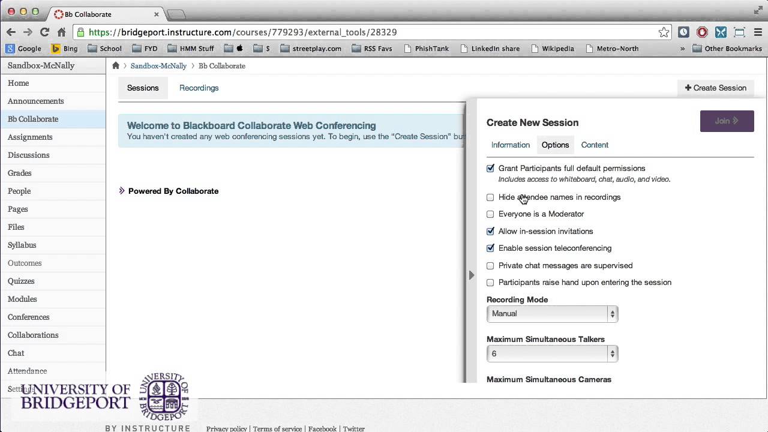Open the School bookmarks folder
Screen dimensions: 768x432
pos(105,49)
